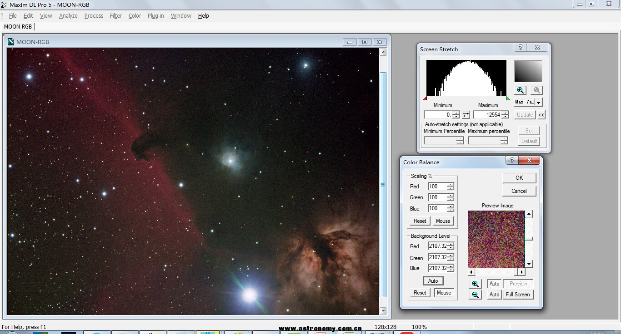
Task: Click zoom-out magnifier in Screen Stretch
Action: coord(536,90)
